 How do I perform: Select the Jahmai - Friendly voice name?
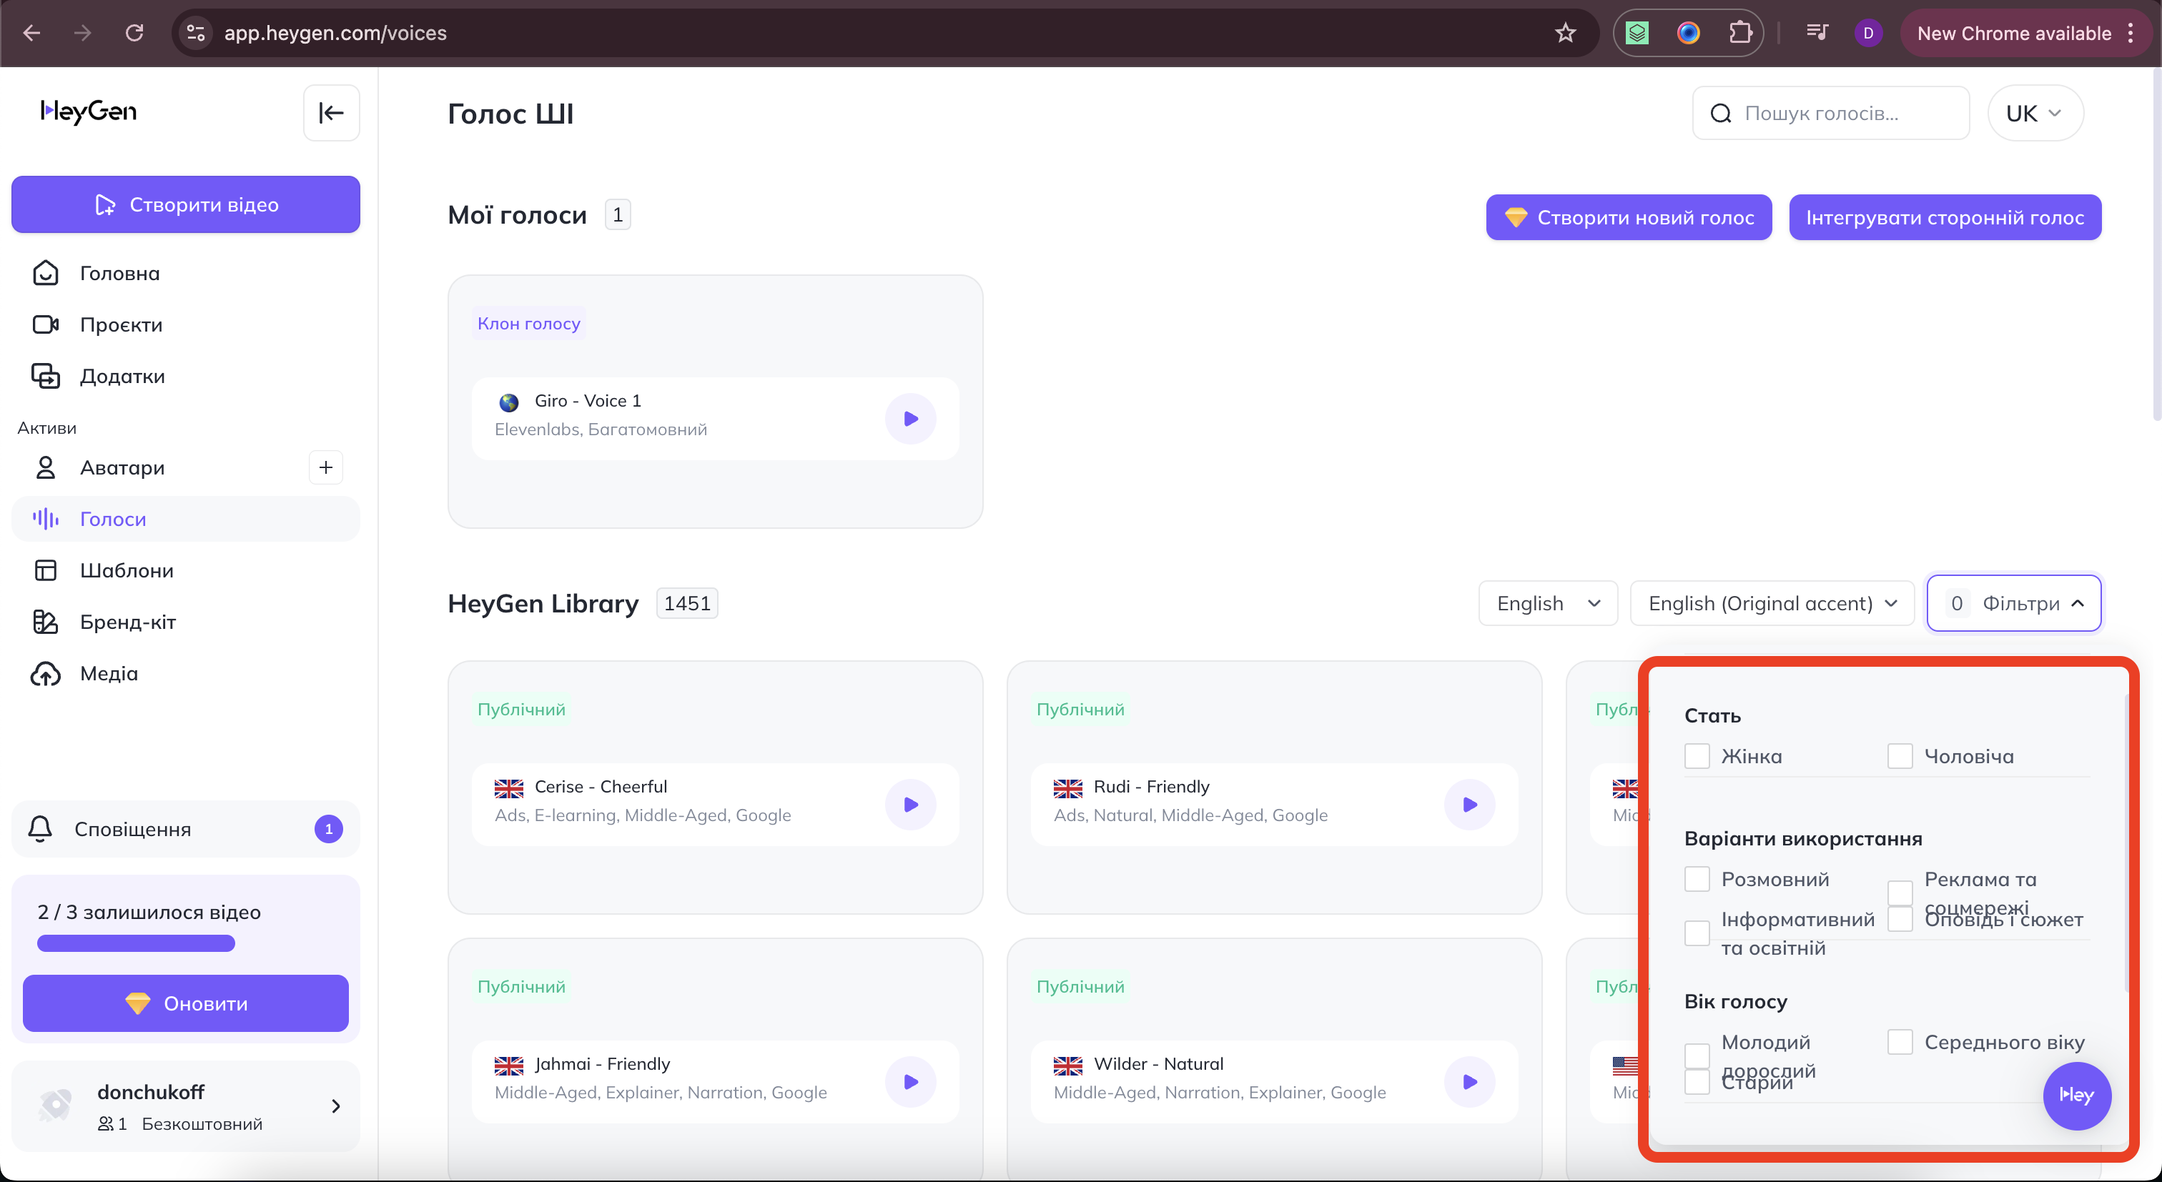pos(603,1063)
